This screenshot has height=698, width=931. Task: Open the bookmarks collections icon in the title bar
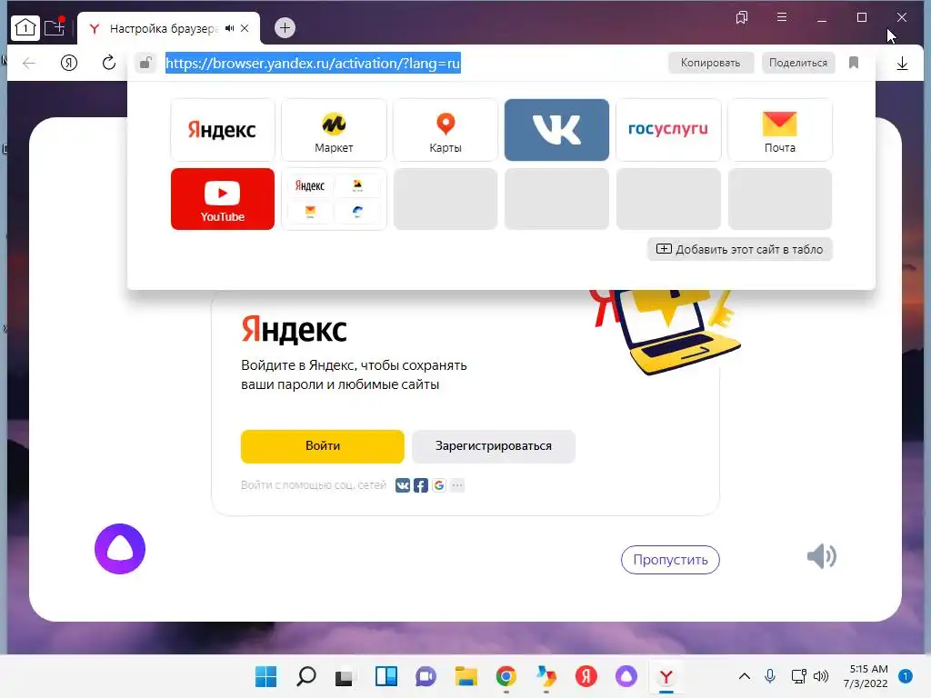tap(742, 17)
